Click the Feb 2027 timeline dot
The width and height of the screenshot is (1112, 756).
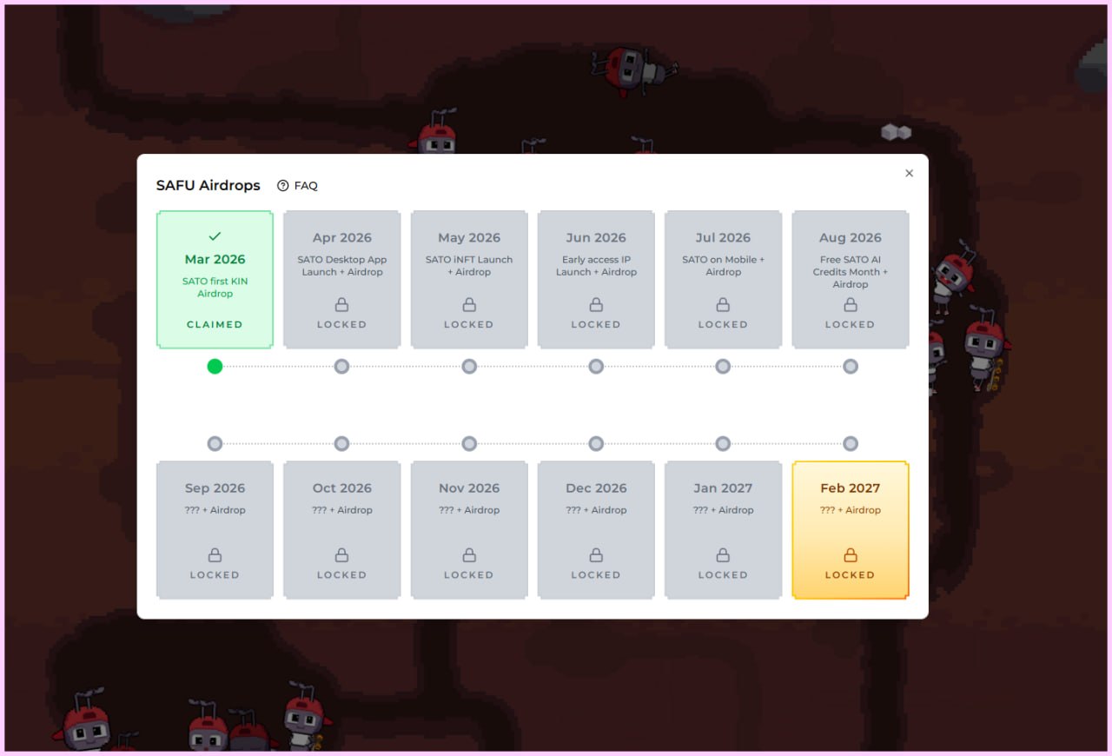850,444
